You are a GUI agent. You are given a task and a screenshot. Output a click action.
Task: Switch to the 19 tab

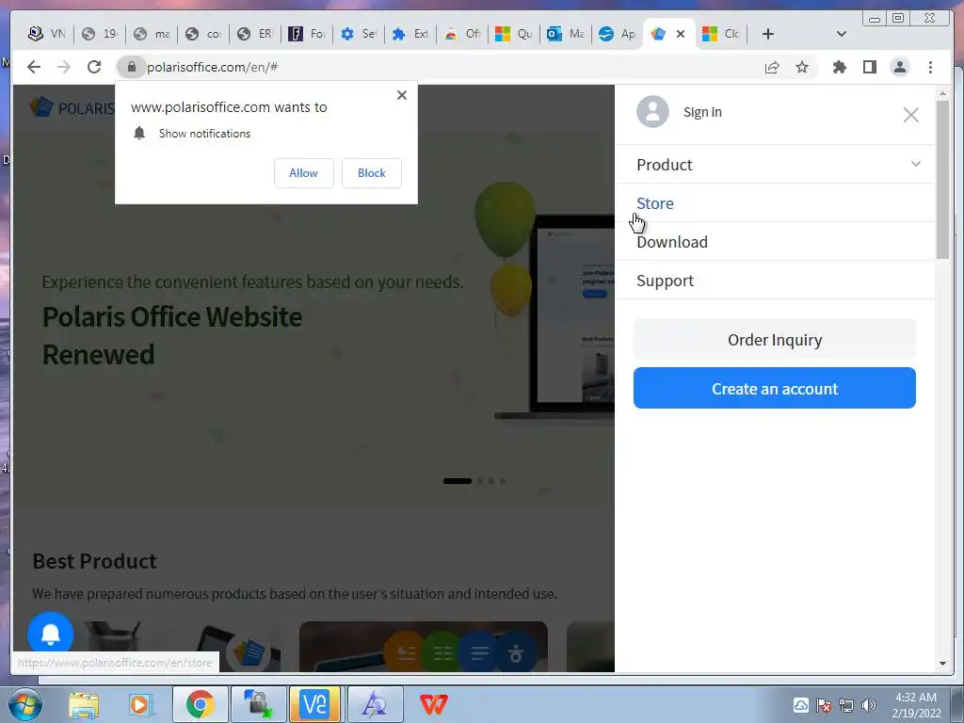[100, 34]
